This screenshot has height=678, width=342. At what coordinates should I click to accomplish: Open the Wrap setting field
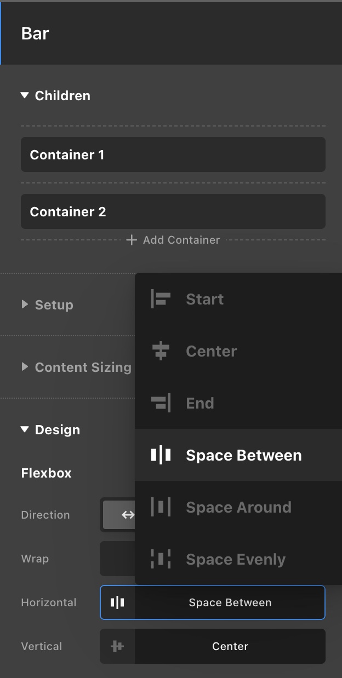click(117, 559)
